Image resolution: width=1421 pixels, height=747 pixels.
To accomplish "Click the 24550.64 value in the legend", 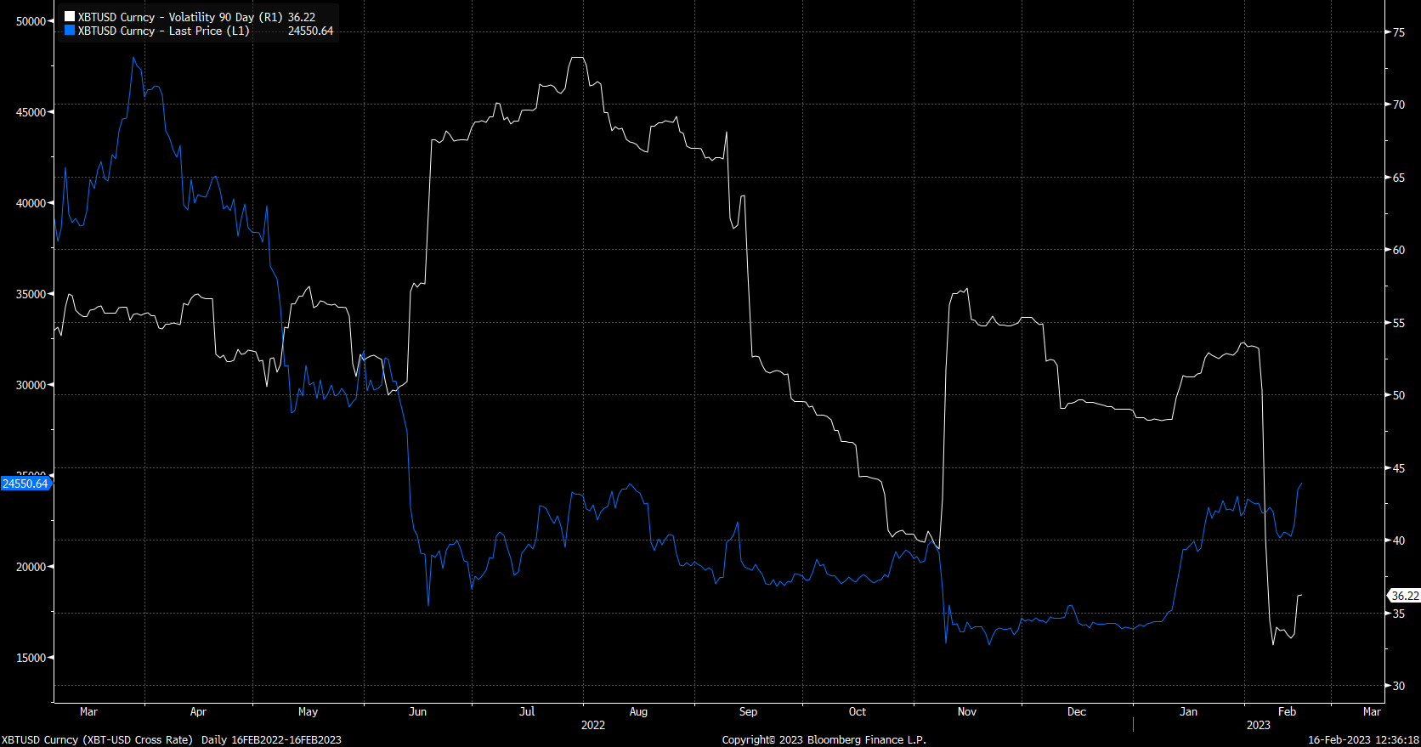I will (x=310, y=31).
